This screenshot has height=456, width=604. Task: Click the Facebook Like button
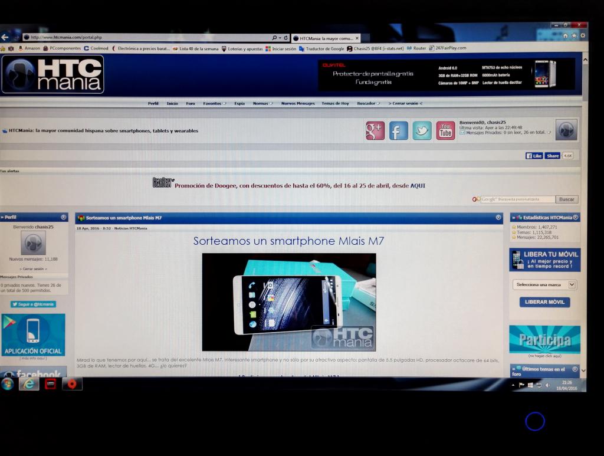[x=534, y=156]
